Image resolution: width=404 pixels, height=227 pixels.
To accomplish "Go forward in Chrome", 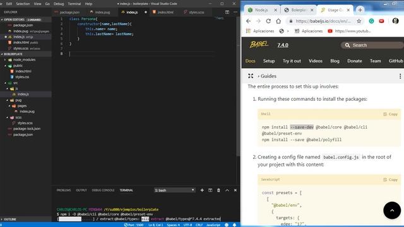I will coord(258,21).
